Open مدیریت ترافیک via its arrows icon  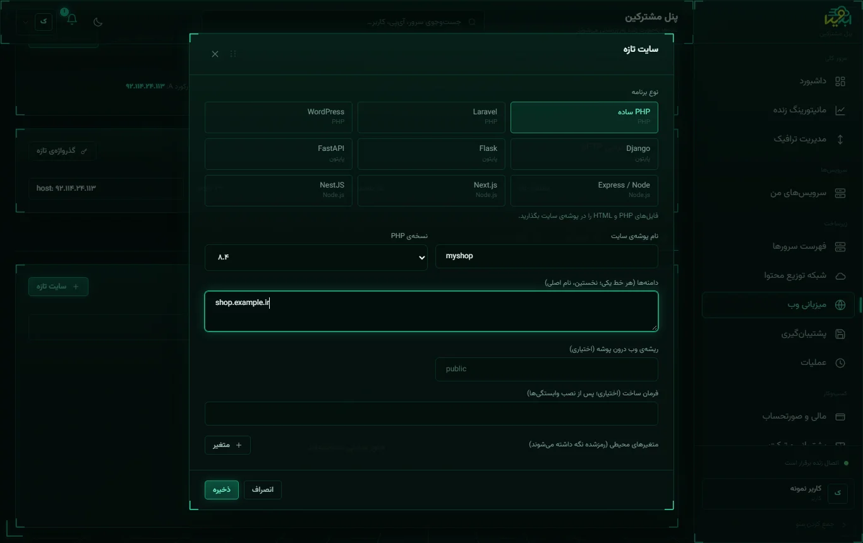[x=840, y=139]
